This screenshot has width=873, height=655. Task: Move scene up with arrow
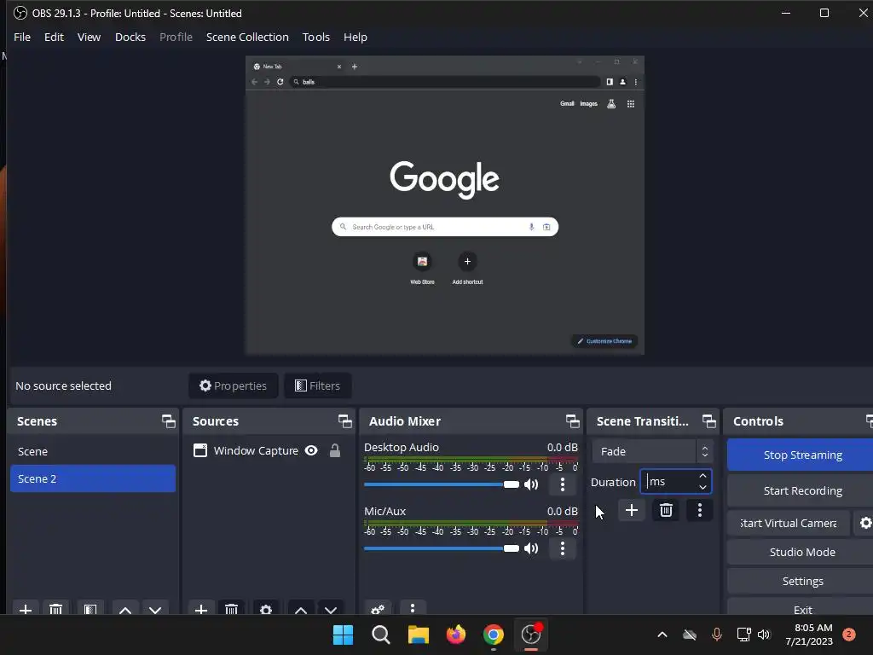[125, 609]
